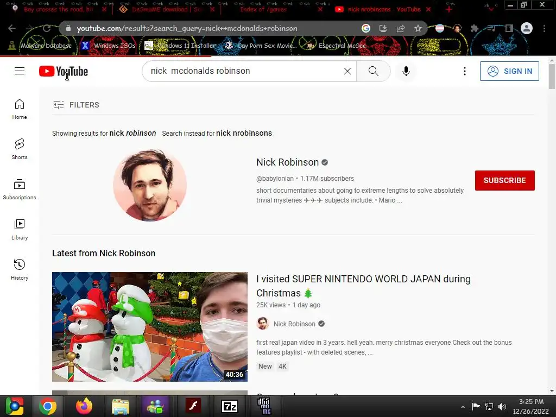Click the Google icon in address bar
Viewport: 556px width, 417px height.
(366, 28)
